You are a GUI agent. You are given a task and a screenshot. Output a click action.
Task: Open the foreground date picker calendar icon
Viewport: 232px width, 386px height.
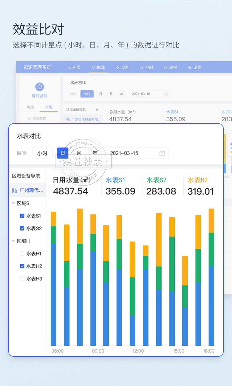pyautogui.click(x=162, y=153)
